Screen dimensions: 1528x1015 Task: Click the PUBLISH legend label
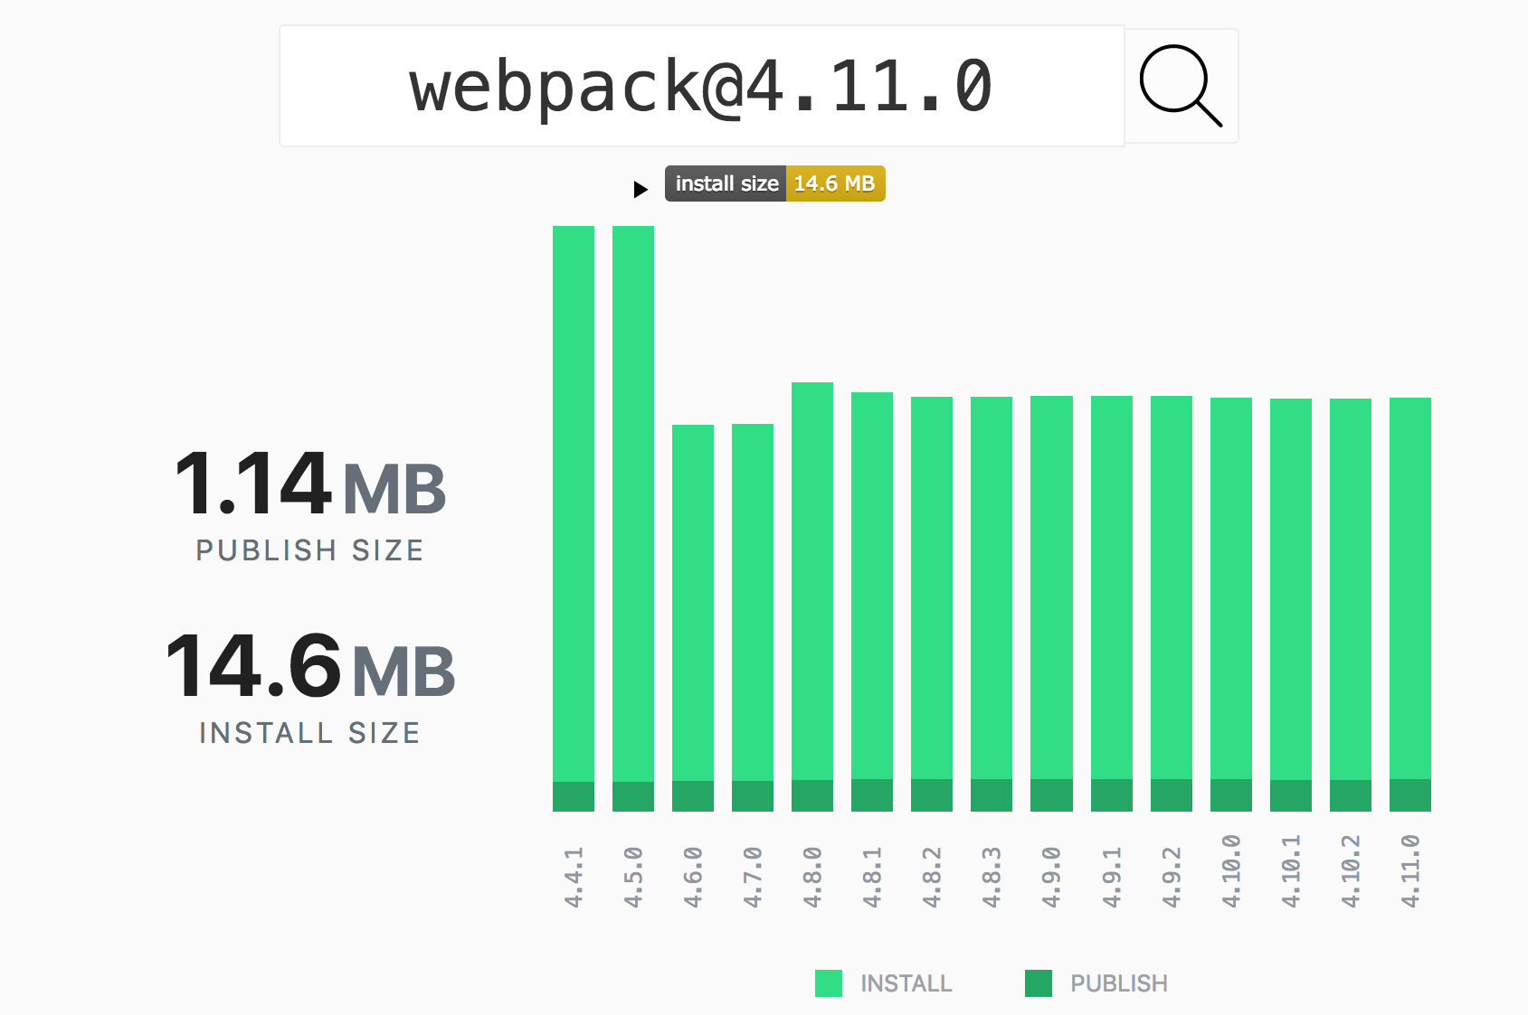(1118, 983)
